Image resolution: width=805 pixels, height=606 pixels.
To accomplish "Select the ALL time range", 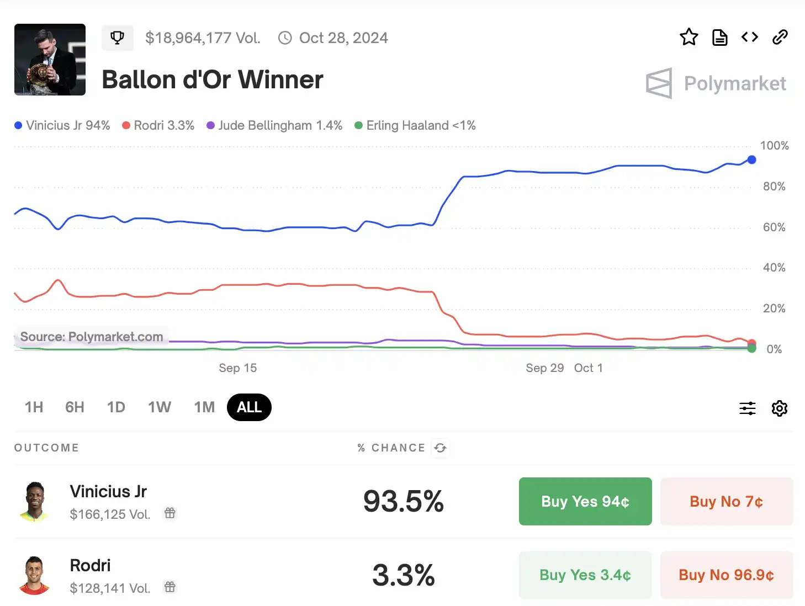I will [x=249, y=407].
